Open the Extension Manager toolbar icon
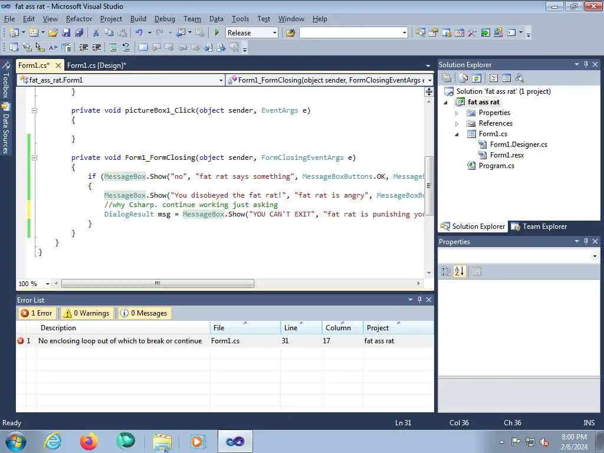The width and height of the screenshot is (604, 453). (x=498, y=33)
